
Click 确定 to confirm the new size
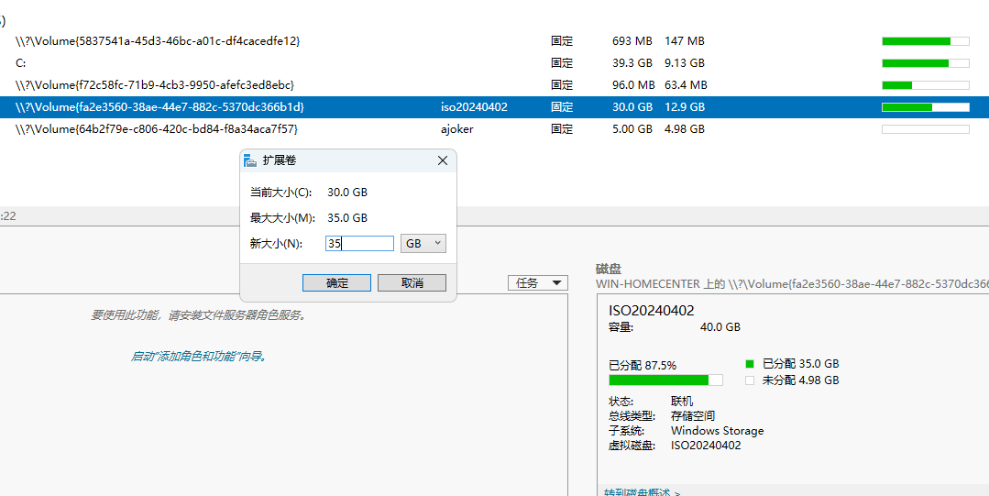point(336,282)
